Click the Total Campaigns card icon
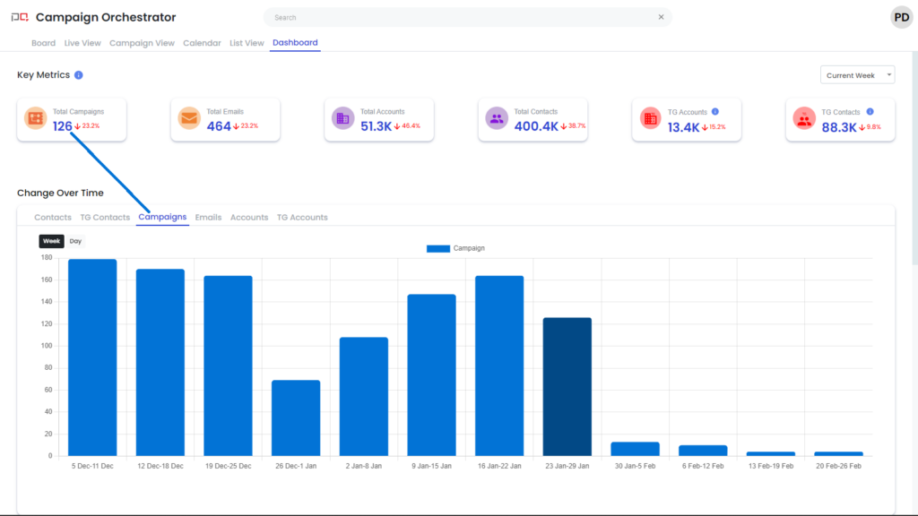The image size is (918, 516). [x=36, y=118]
